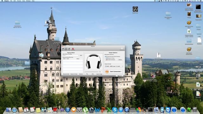Click the Play button under the preview
Screen dimensions: 203x114
pyautogui.click(x=87, y=74)
